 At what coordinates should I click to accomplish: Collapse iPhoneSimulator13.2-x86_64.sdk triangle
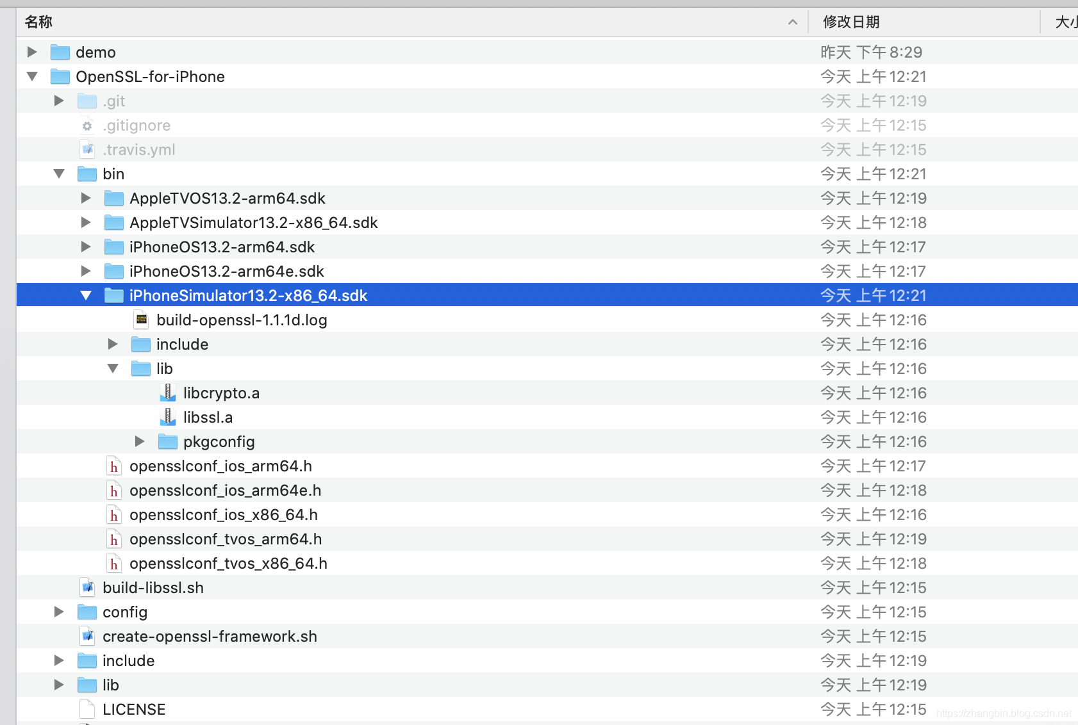[x=86, y=295]
